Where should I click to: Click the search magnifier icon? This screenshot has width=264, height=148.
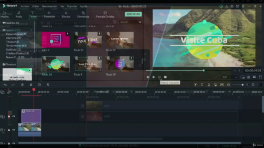click(140, 22)
